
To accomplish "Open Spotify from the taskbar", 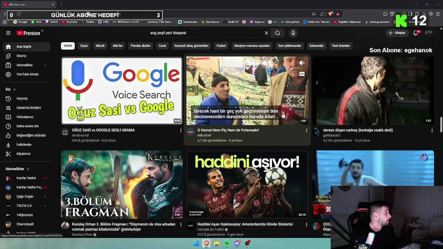I will pyautogui.click(x=227, y=243).
